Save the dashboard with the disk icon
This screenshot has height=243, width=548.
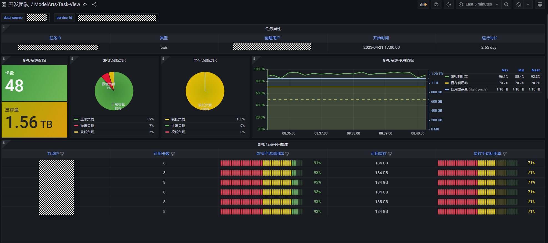[x=436, y=4]
